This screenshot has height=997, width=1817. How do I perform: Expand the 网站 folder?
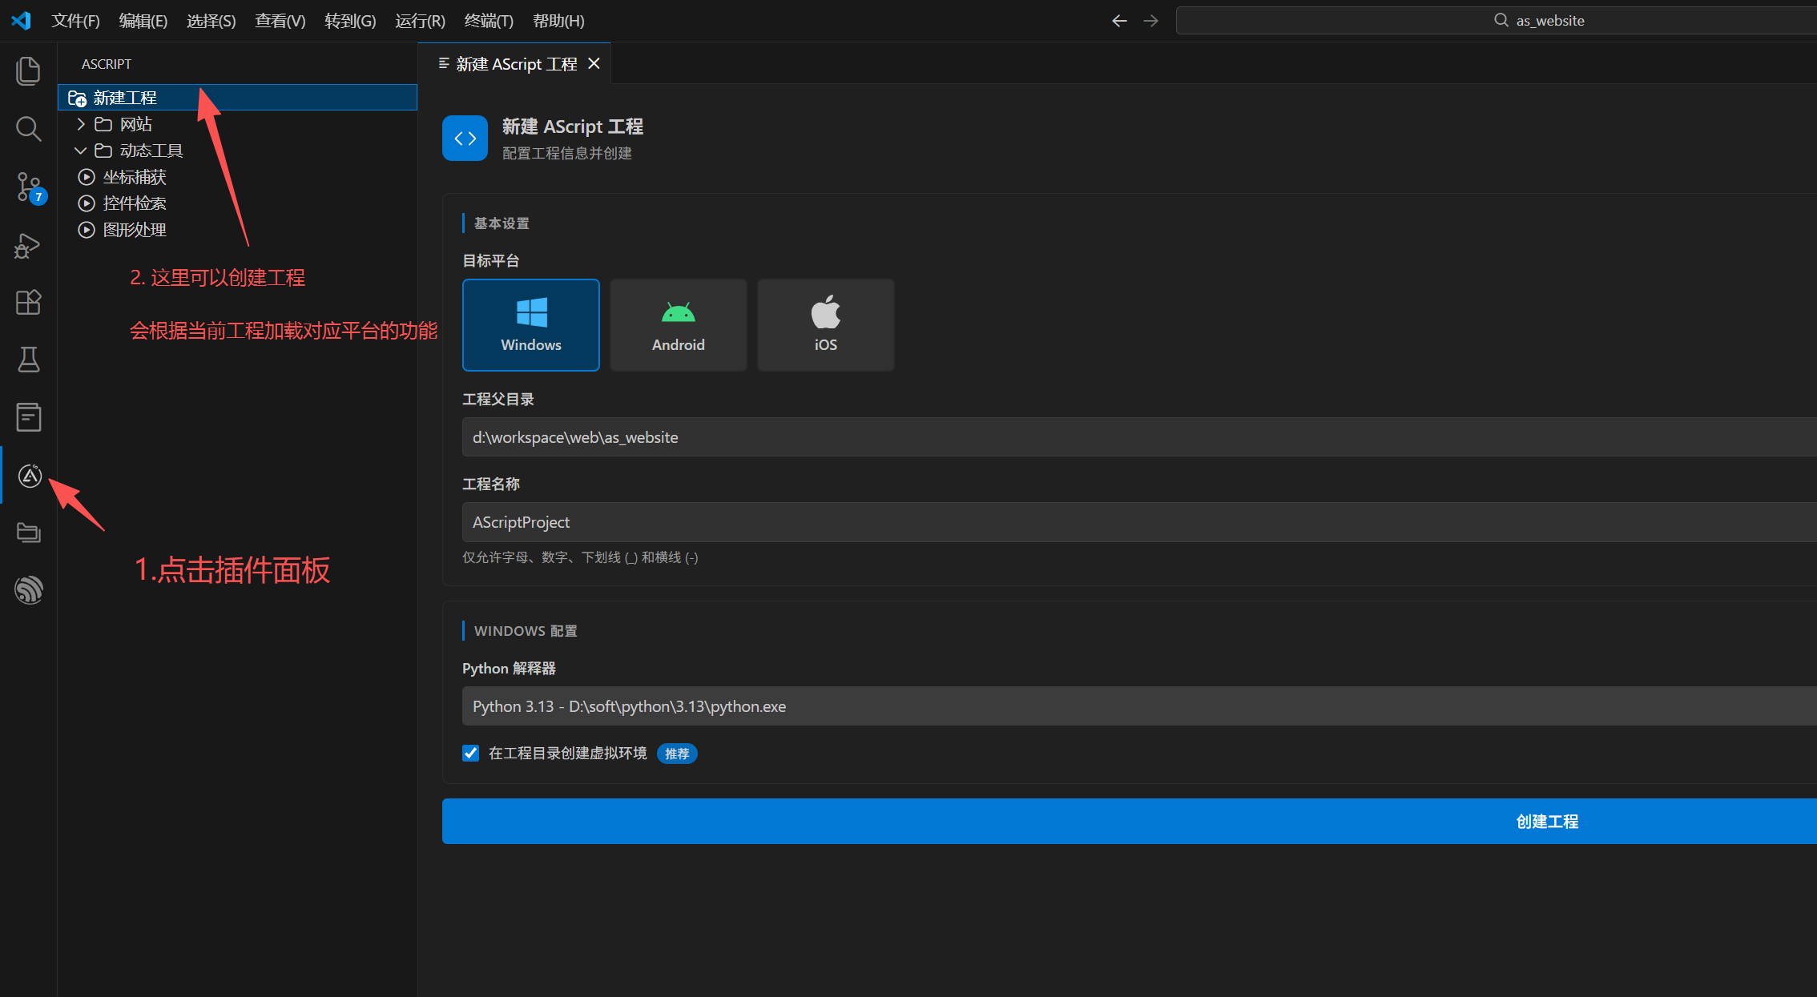click(x=81, y=124)
